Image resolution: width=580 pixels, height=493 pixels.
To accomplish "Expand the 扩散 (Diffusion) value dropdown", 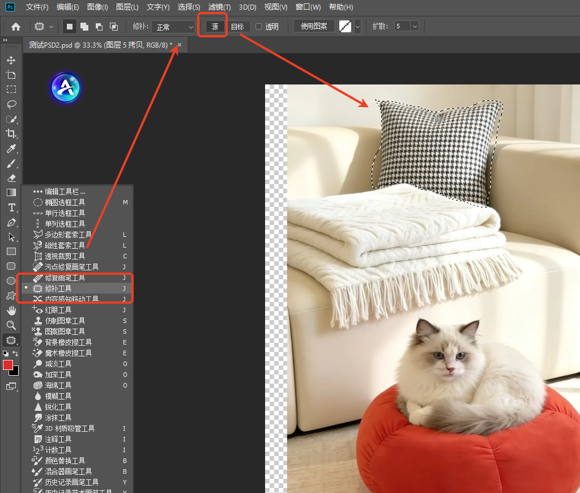I will coord(414,27).
